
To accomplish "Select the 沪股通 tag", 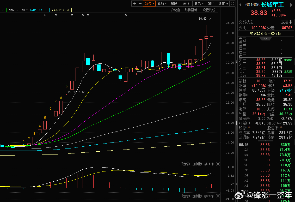I will point(175,10).
